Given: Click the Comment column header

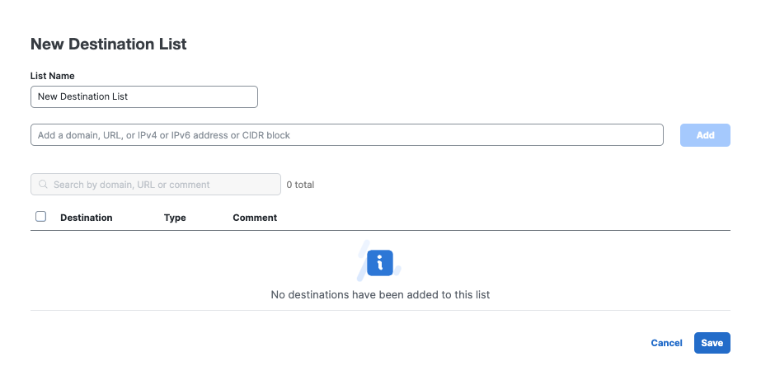Looking at the screenshot, I should tap(255, 218).
